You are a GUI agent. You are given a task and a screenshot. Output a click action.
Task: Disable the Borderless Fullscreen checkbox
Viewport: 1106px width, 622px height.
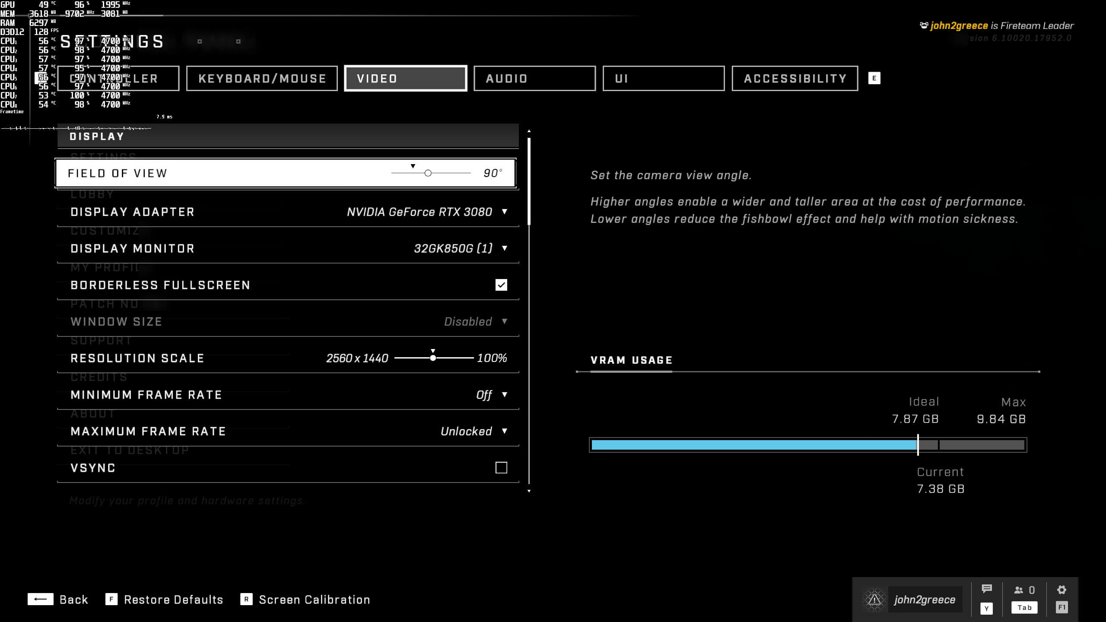501,285
